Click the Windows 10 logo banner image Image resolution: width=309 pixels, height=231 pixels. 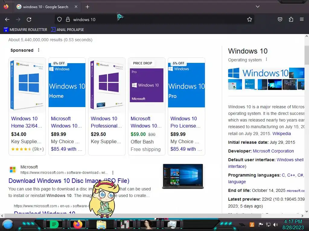(258, 73)
